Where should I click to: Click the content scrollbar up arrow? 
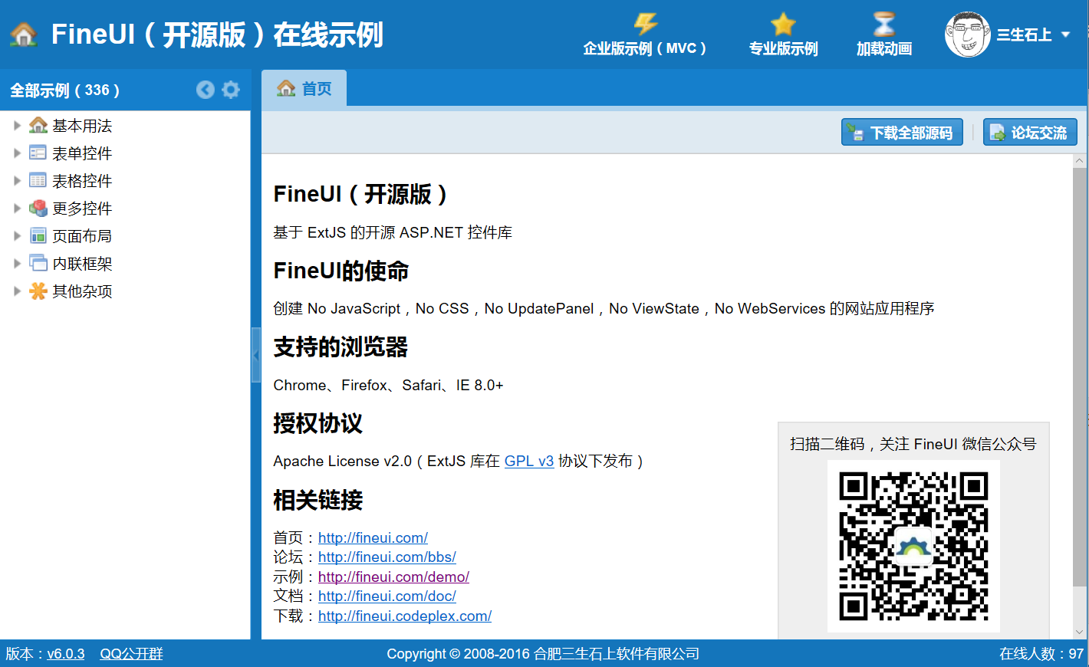click(x=1080, y=161)
